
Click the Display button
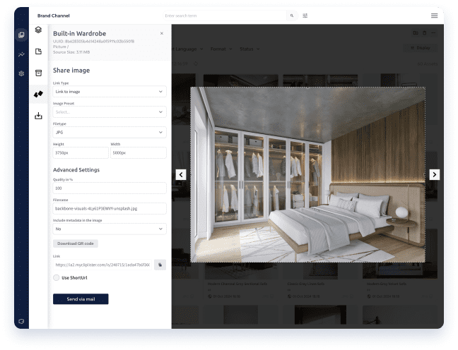[420, 48]
